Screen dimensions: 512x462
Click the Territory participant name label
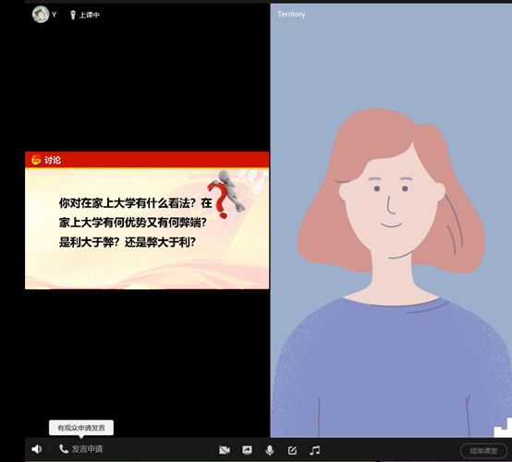(291, 14)
